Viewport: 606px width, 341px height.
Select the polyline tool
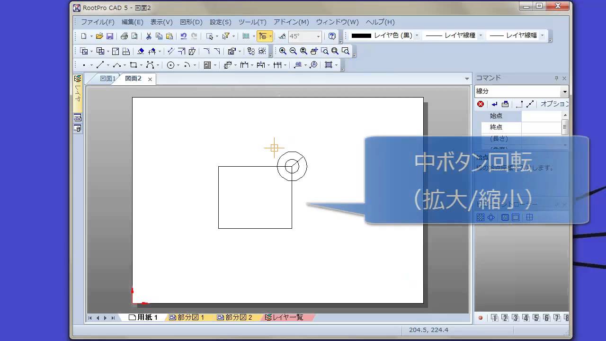coord(116,65)
